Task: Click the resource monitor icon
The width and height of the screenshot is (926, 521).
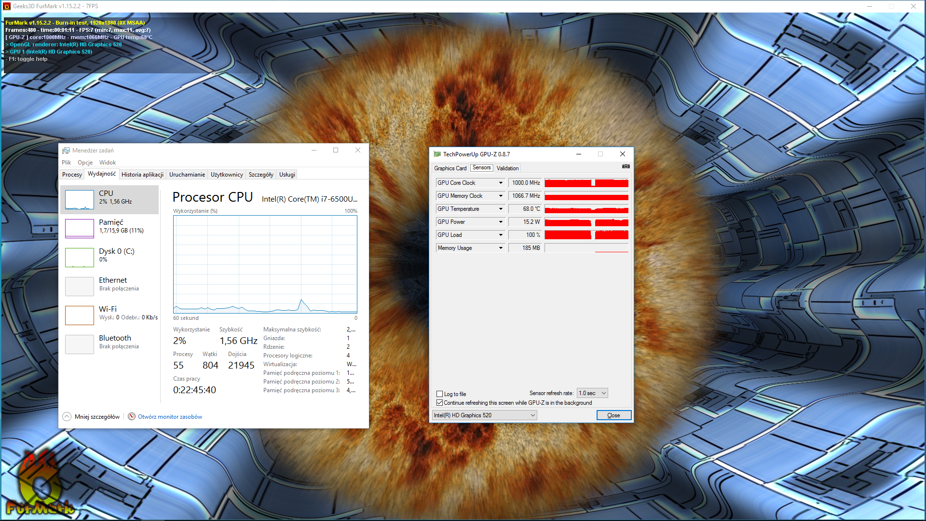Action: (x=132, y=417)
